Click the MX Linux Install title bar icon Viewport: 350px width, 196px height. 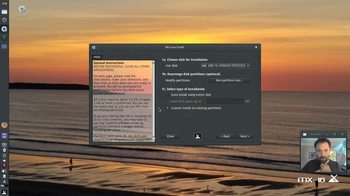(x=94, y=47)
